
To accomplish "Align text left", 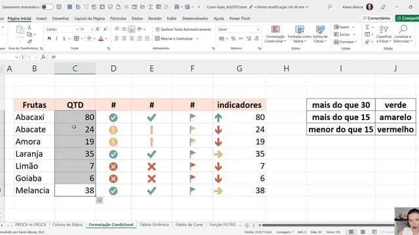I will [117, 39].
